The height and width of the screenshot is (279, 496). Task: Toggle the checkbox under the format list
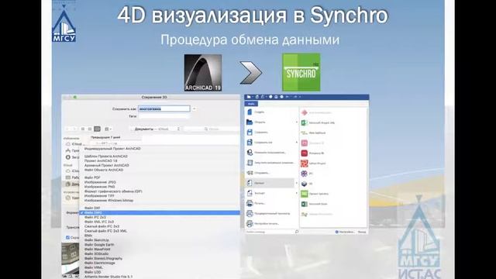pyautogui.click(x=67, y=237)
